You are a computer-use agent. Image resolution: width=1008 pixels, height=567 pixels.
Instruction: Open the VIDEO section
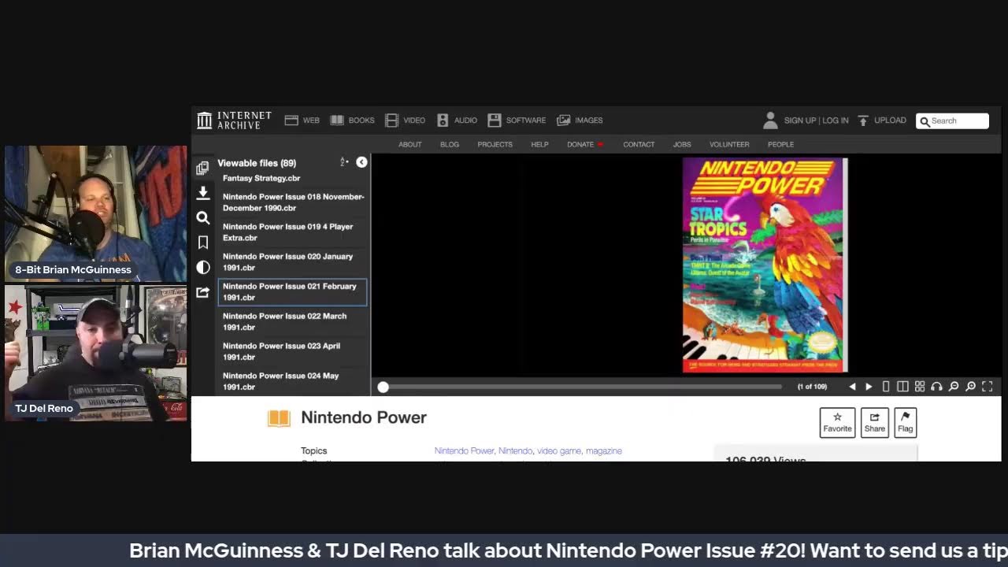coord(405,120)
